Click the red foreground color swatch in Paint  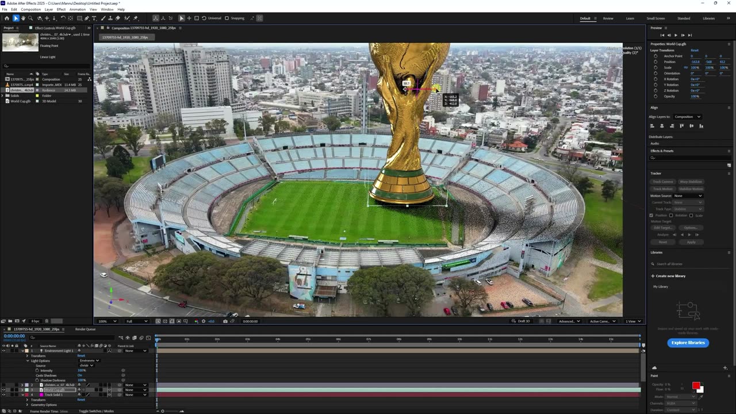coord(696,385)
